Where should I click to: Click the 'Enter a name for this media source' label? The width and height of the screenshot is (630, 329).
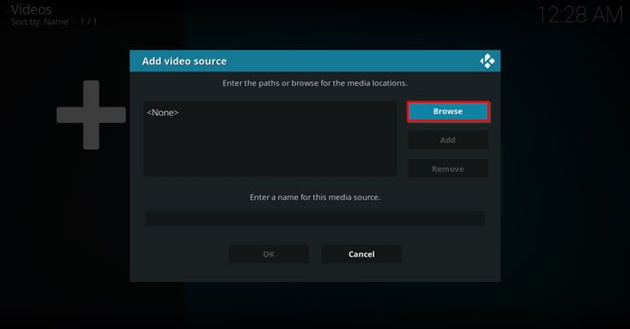tap(315, 197)
